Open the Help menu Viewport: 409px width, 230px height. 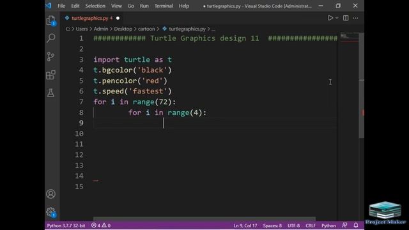click(x=184, y=6)
